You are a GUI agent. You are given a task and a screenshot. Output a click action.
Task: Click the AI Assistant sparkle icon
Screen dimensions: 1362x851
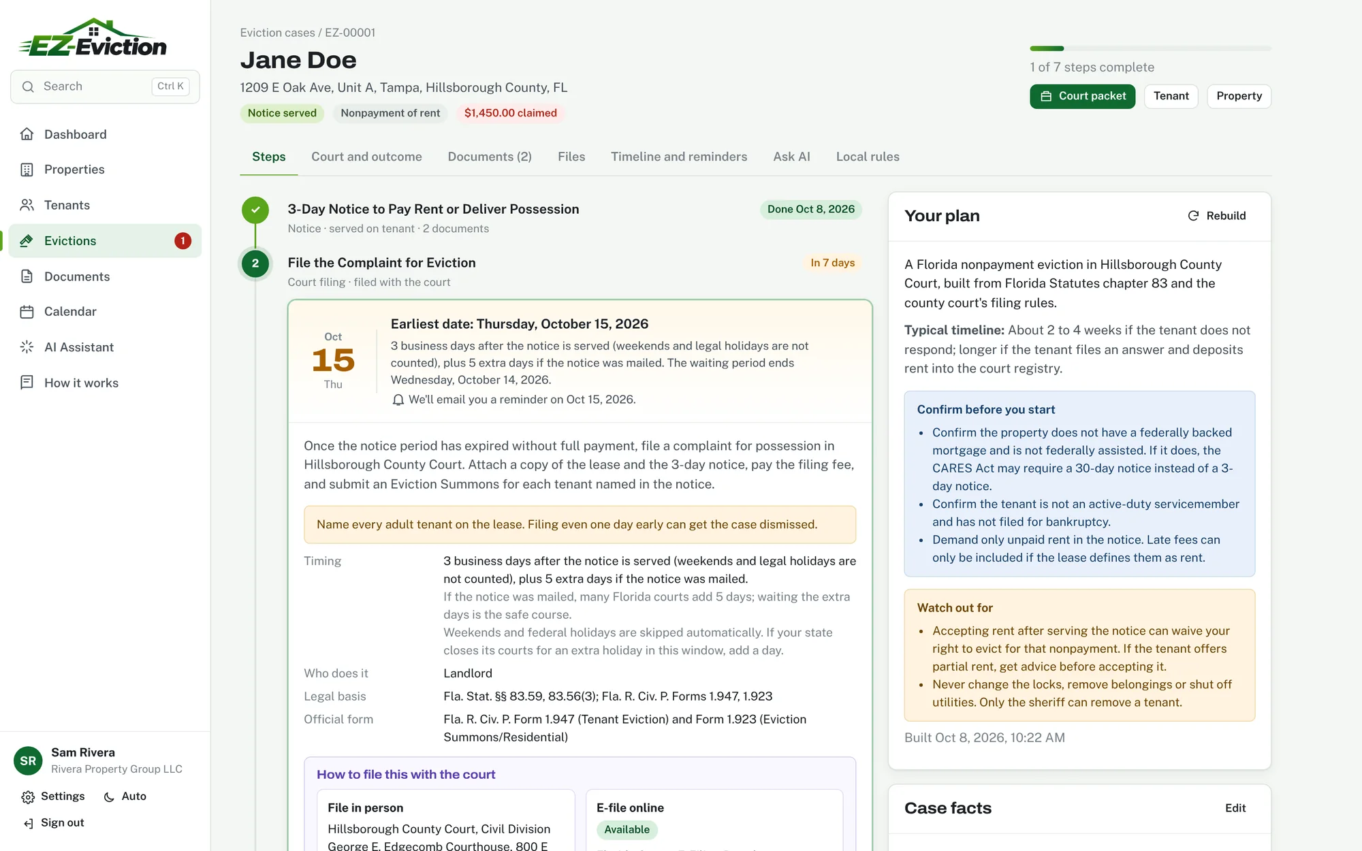point(27,347)
